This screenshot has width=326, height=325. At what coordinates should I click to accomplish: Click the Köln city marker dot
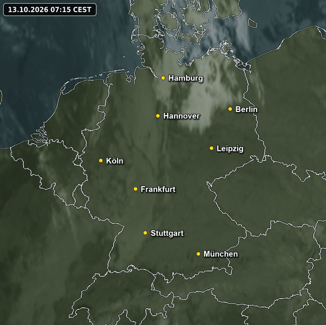[100, 160]
